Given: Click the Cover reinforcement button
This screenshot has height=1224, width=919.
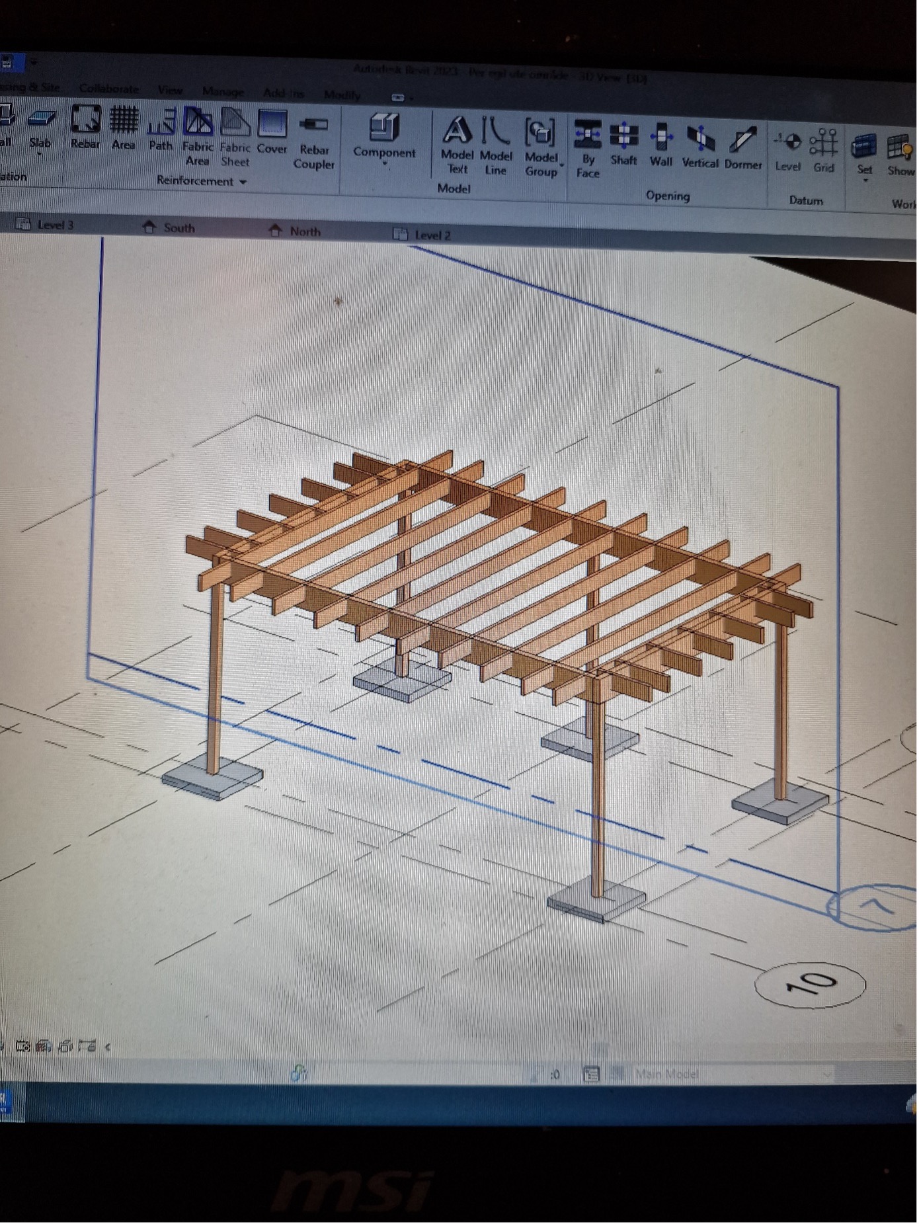Looking at the screenshot, I should point(272,132).
